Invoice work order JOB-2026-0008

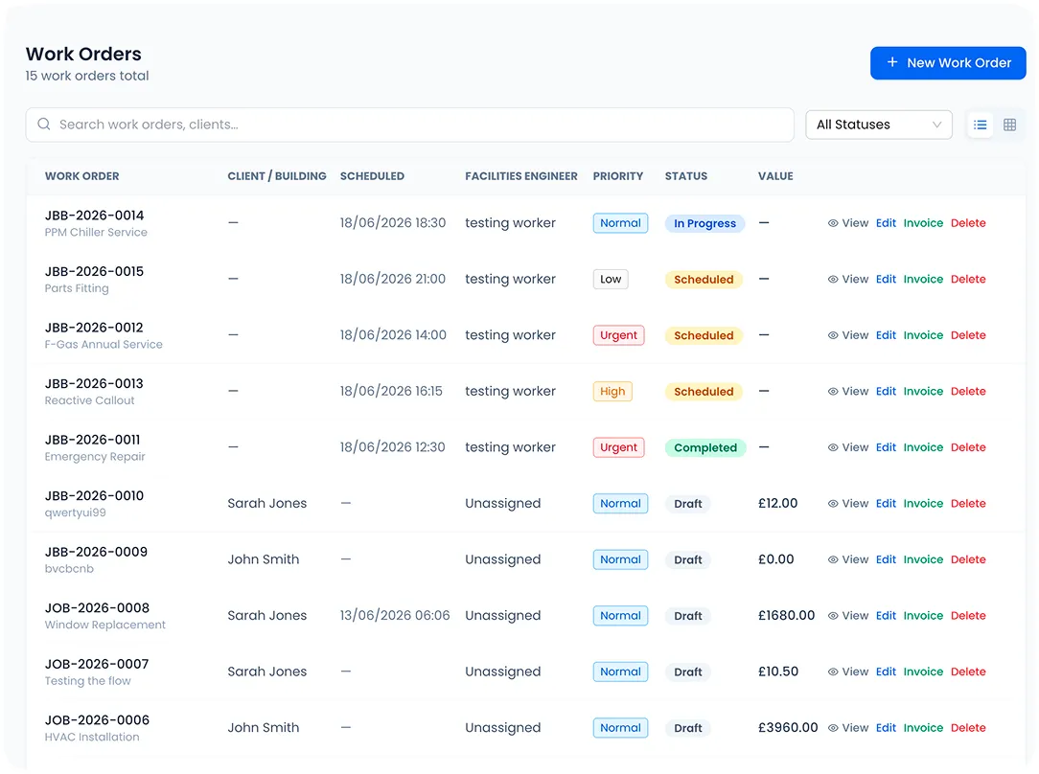[x=923, y=616]
